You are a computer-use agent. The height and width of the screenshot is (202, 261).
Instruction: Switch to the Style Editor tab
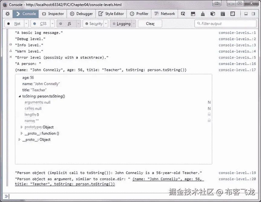[111, 14]
